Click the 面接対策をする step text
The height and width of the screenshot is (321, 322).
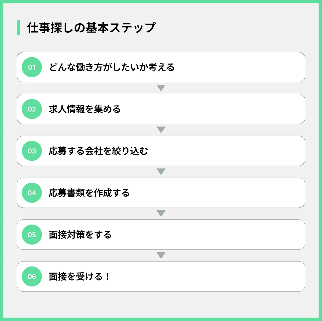tap(80, 235)
